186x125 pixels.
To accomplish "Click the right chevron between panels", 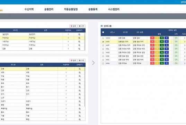I will coord(94,63).
